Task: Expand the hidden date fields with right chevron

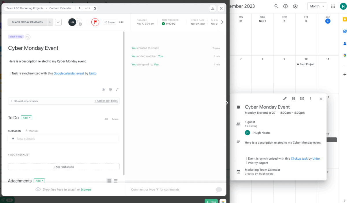Action: [222, 22]
